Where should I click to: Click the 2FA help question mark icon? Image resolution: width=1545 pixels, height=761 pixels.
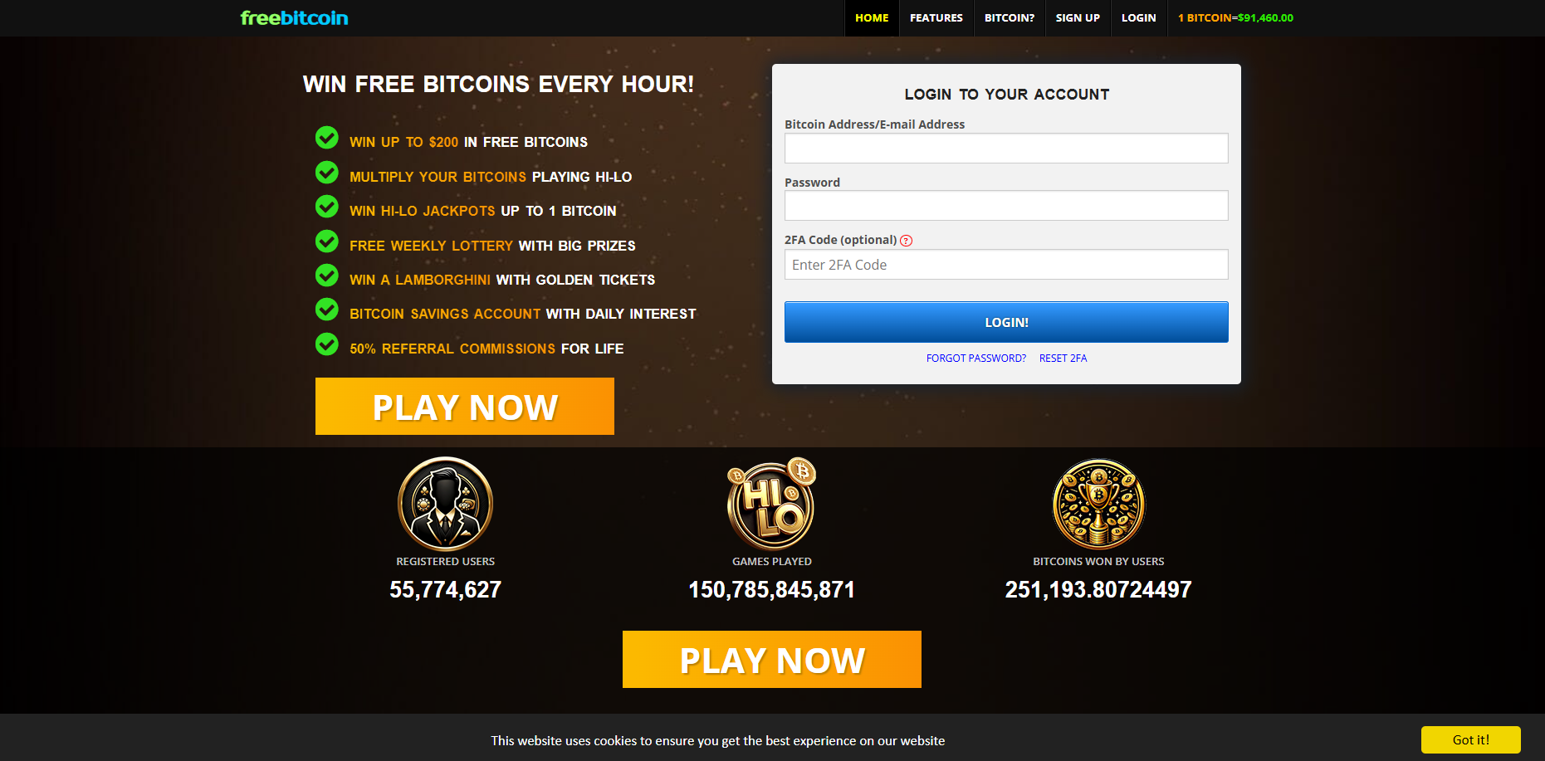pyautogui.click(x=907, y=241)
